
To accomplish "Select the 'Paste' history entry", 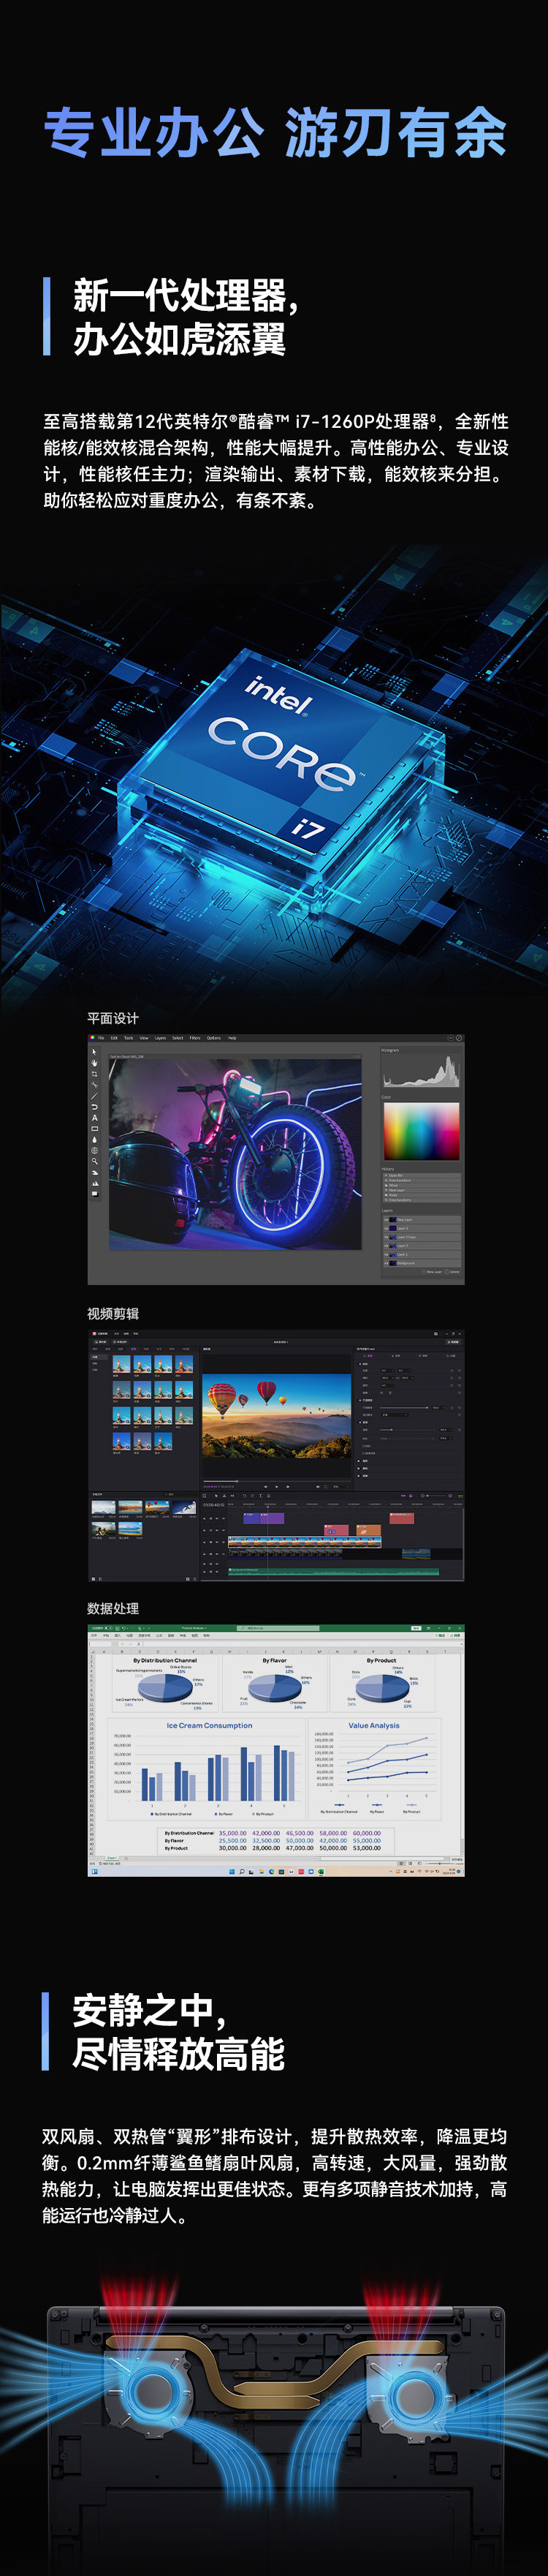I will click(x=422, y=1196).
